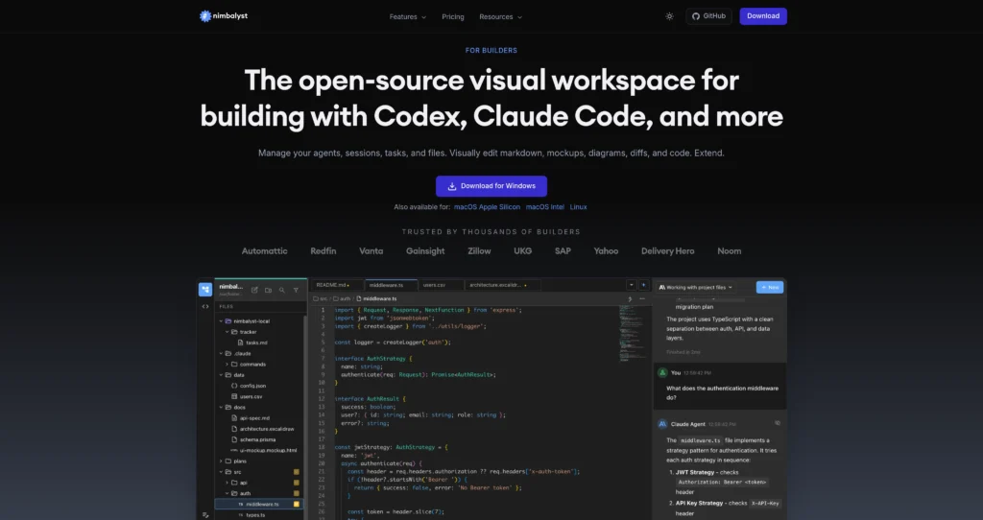Click the code minimap in the editor
Screen dimensions: 983x520
(x=634, y=334)
